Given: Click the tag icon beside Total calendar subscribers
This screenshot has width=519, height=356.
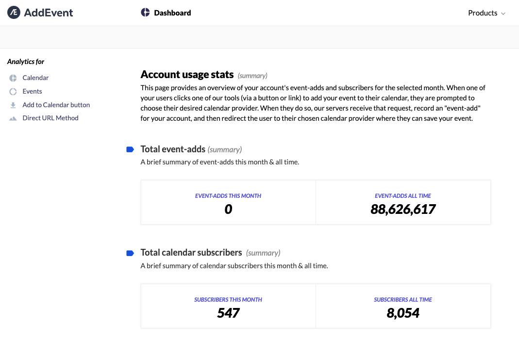Looking at the screenshot, I should [130, 253].
